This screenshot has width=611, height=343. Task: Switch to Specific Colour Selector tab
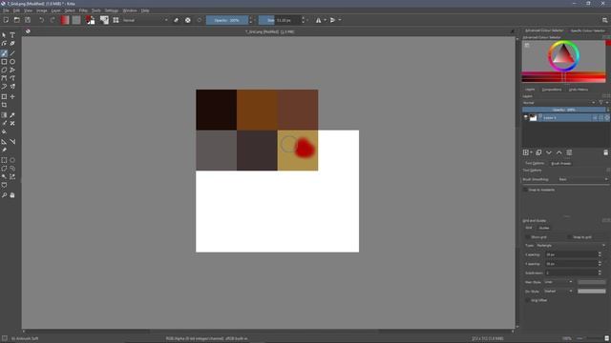click(x=588, y=30)
